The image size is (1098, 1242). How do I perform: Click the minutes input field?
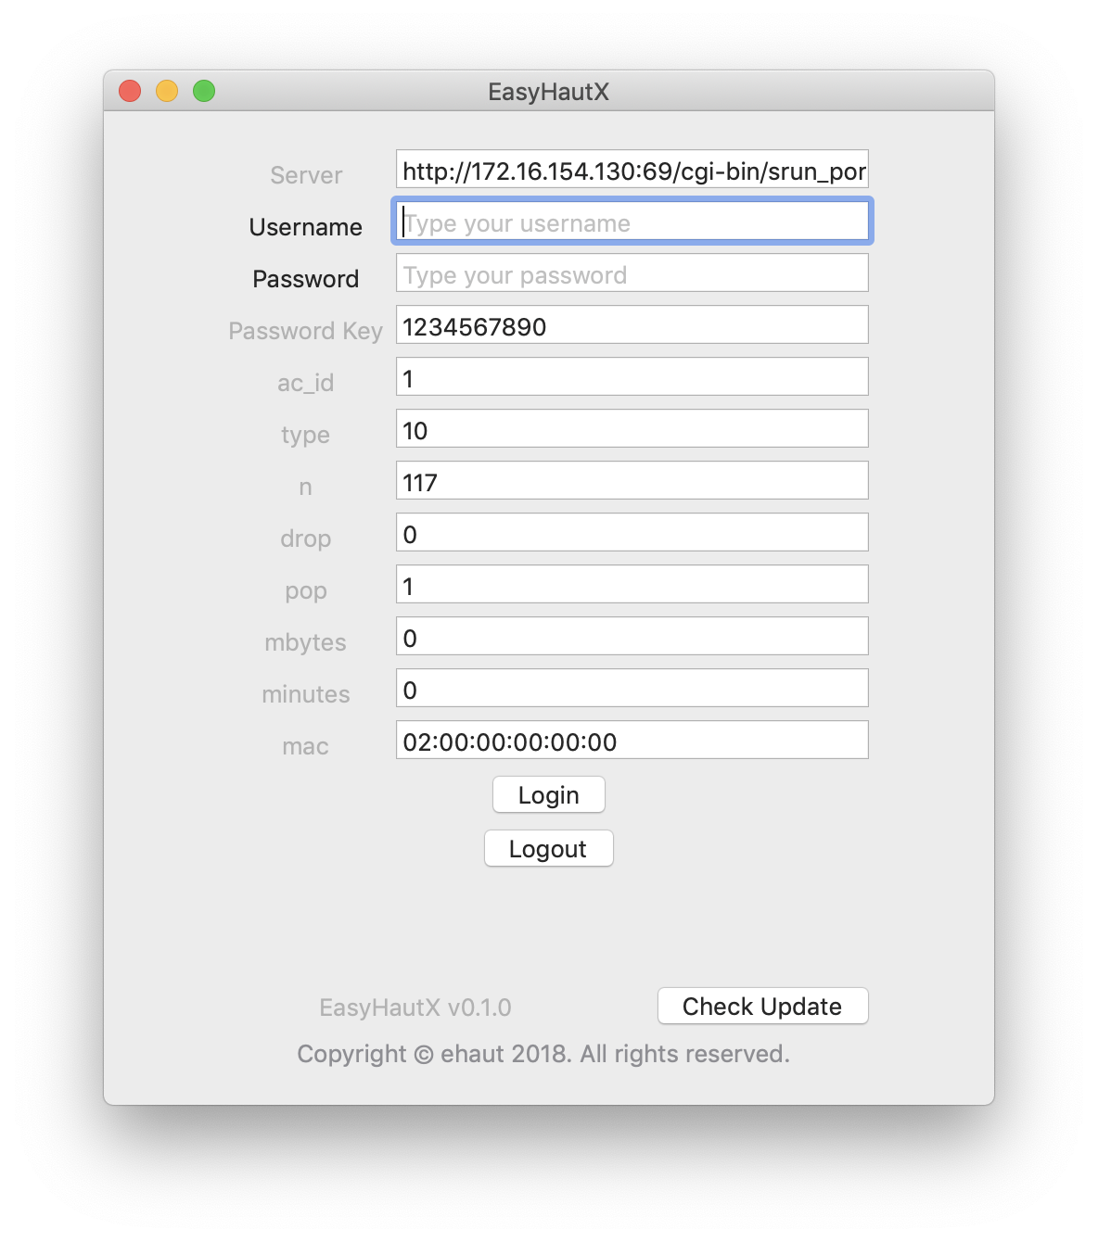point(632,689)
